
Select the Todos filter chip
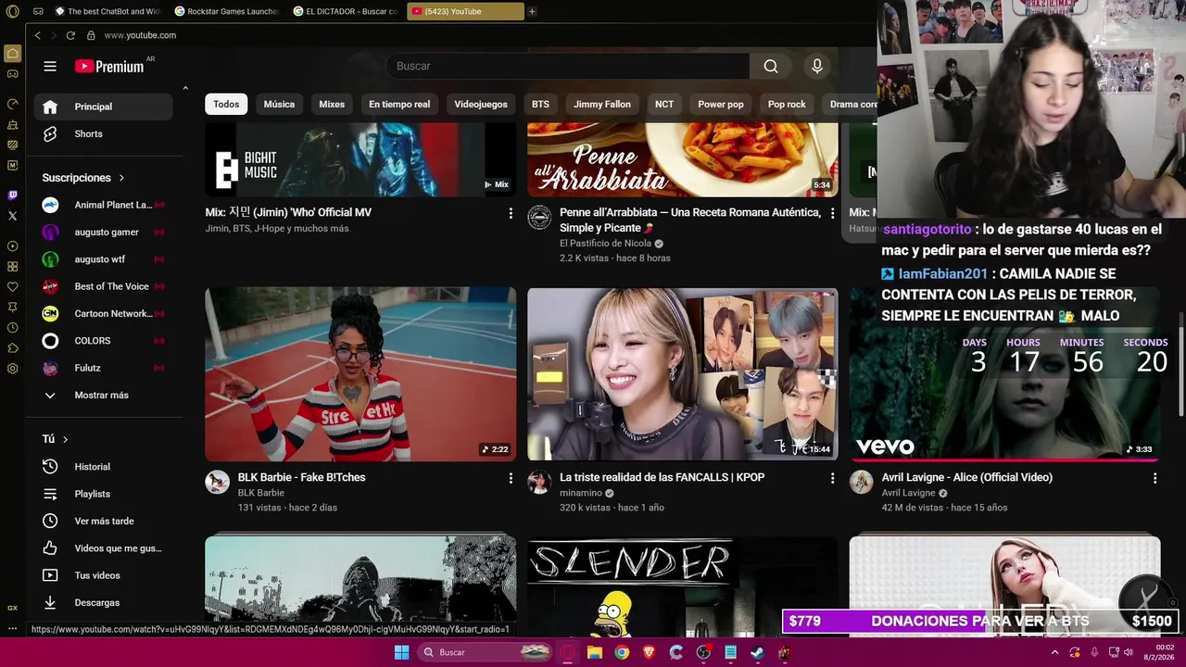(226, 105)
